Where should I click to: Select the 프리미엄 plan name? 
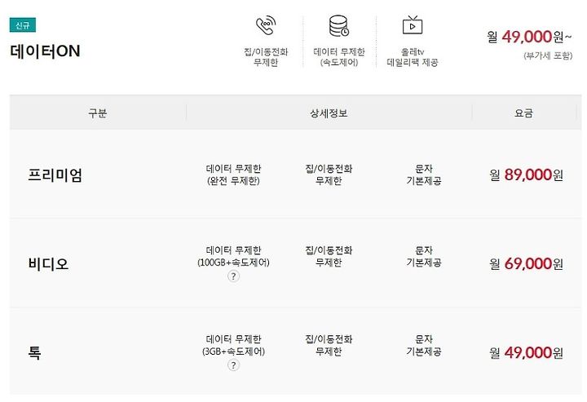click(x=55, y=175)
